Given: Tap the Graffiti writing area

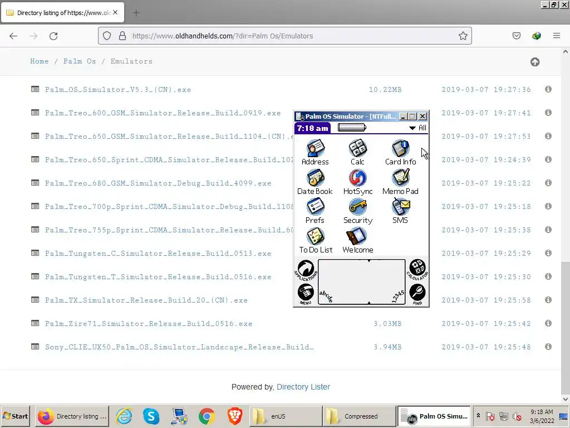Looking at the screenshot, I should coord(361,282).
